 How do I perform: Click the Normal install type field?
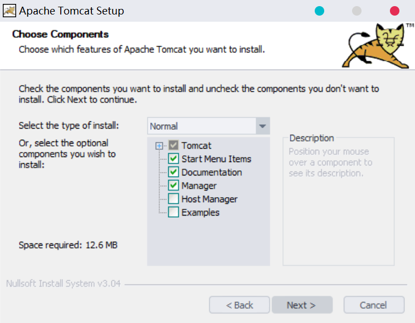click(202, 126)
